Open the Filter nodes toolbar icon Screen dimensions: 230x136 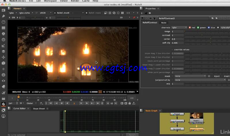[3, 40]
